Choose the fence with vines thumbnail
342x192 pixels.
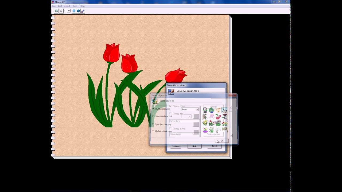pos(205,117)
